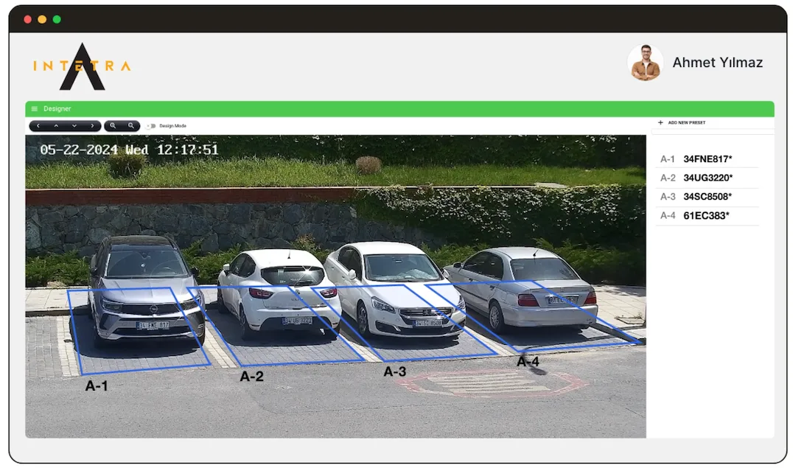793x468 pixels.
Task: Pan camera up with the up arrow
Action: 56,126
